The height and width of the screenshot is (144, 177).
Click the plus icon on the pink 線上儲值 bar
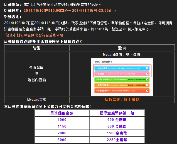(147, 74)
